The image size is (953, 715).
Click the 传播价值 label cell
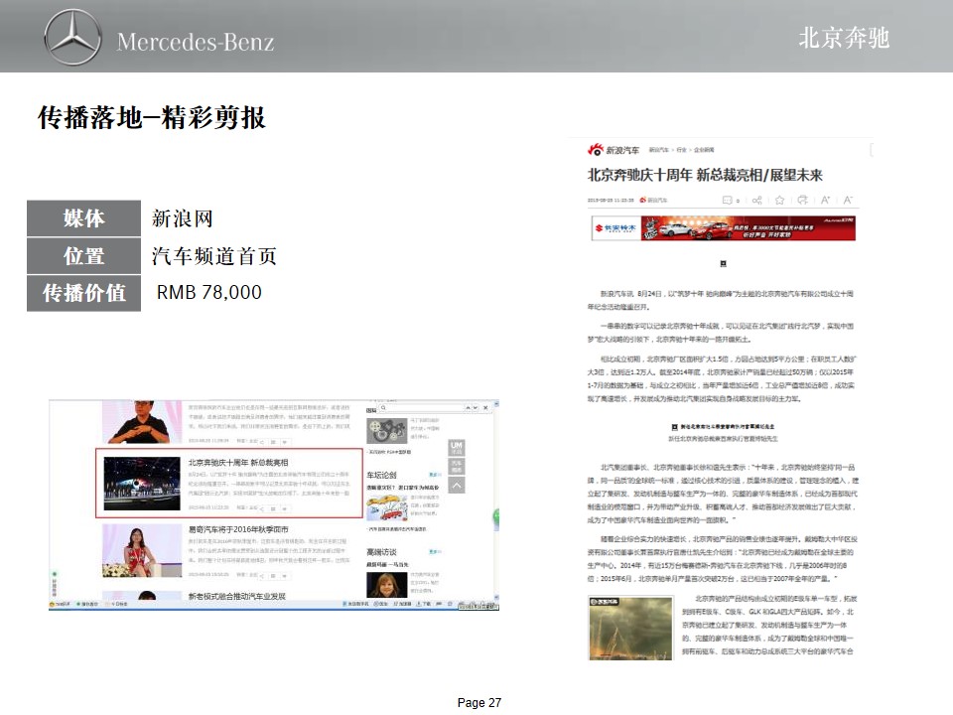pyautogui.click(x=83, y=293)
